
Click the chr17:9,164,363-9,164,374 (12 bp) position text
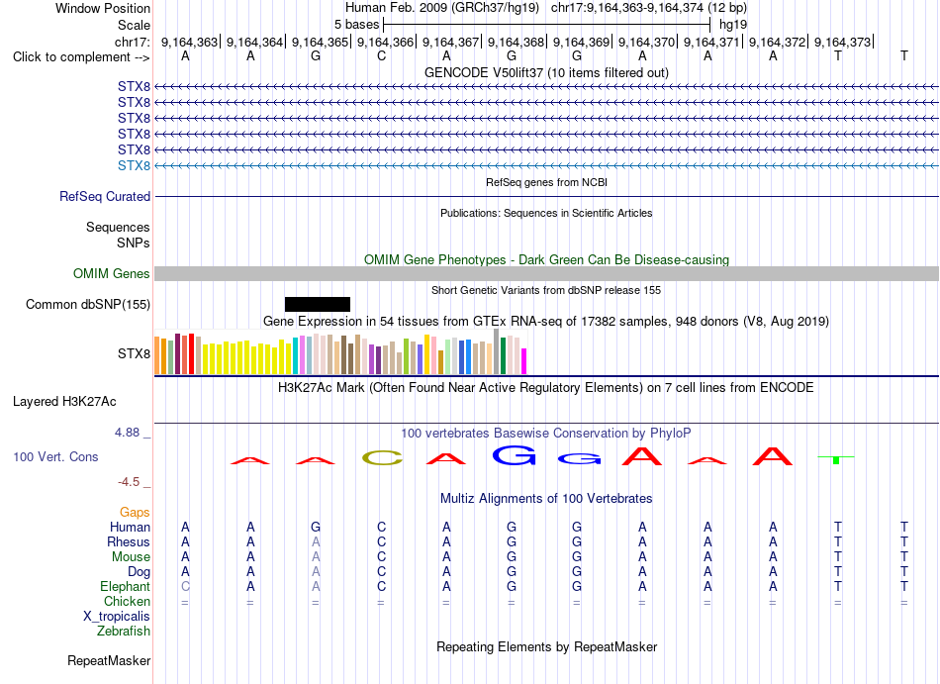649,8
